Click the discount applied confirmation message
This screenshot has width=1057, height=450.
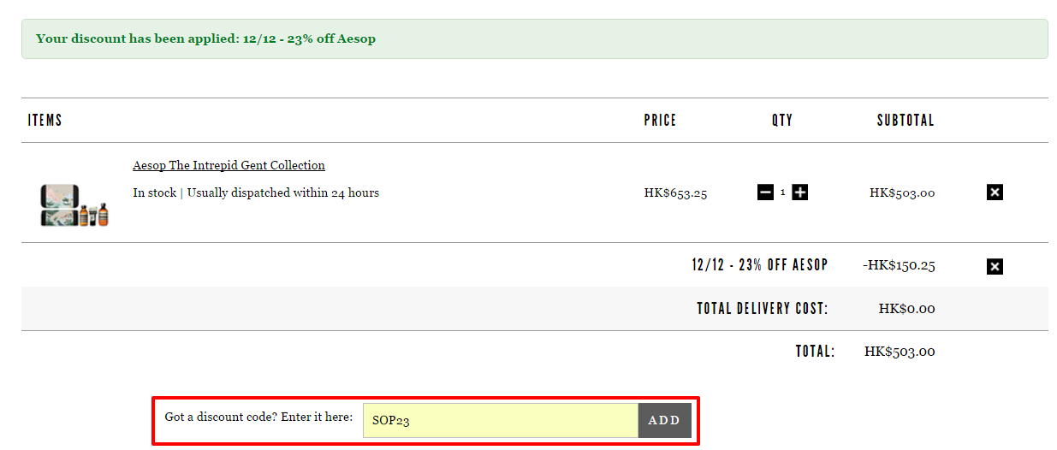[535, 39]
